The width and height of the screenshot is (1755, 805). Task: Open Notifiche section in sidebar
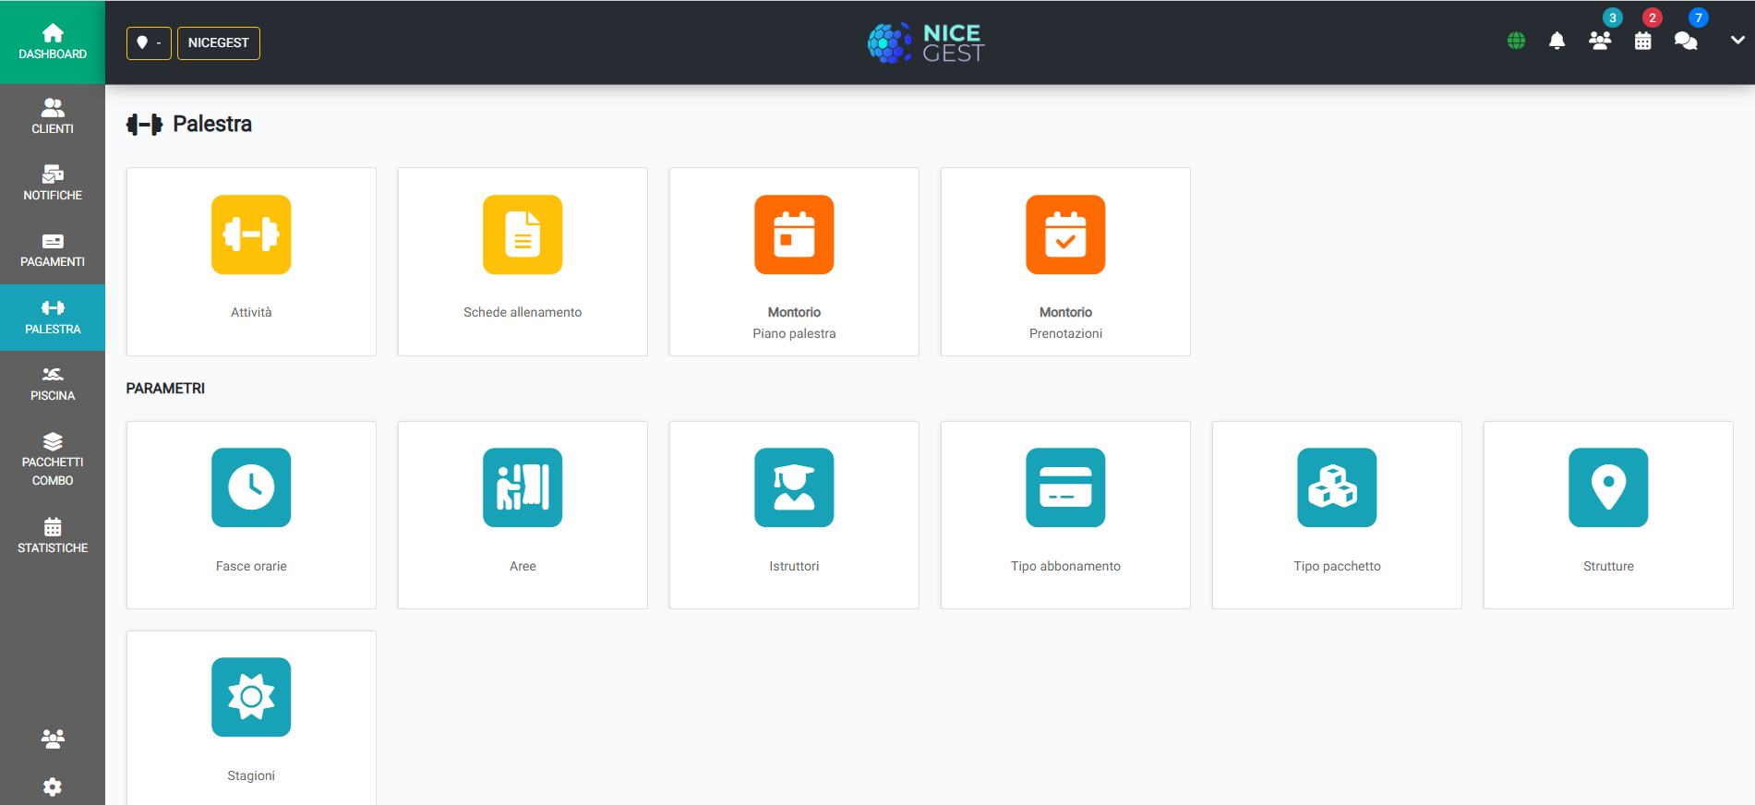click(x=53, y=184)
